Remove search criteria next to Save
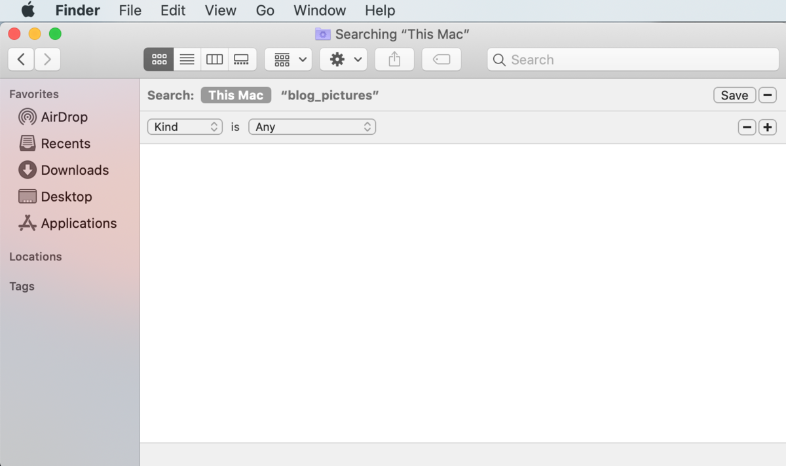786x466 pixels. tap(768, 96)
